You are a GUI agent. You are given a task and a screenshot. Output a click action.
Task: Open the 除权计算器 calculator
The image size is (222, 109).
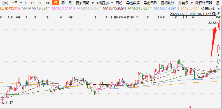[204, 3]
